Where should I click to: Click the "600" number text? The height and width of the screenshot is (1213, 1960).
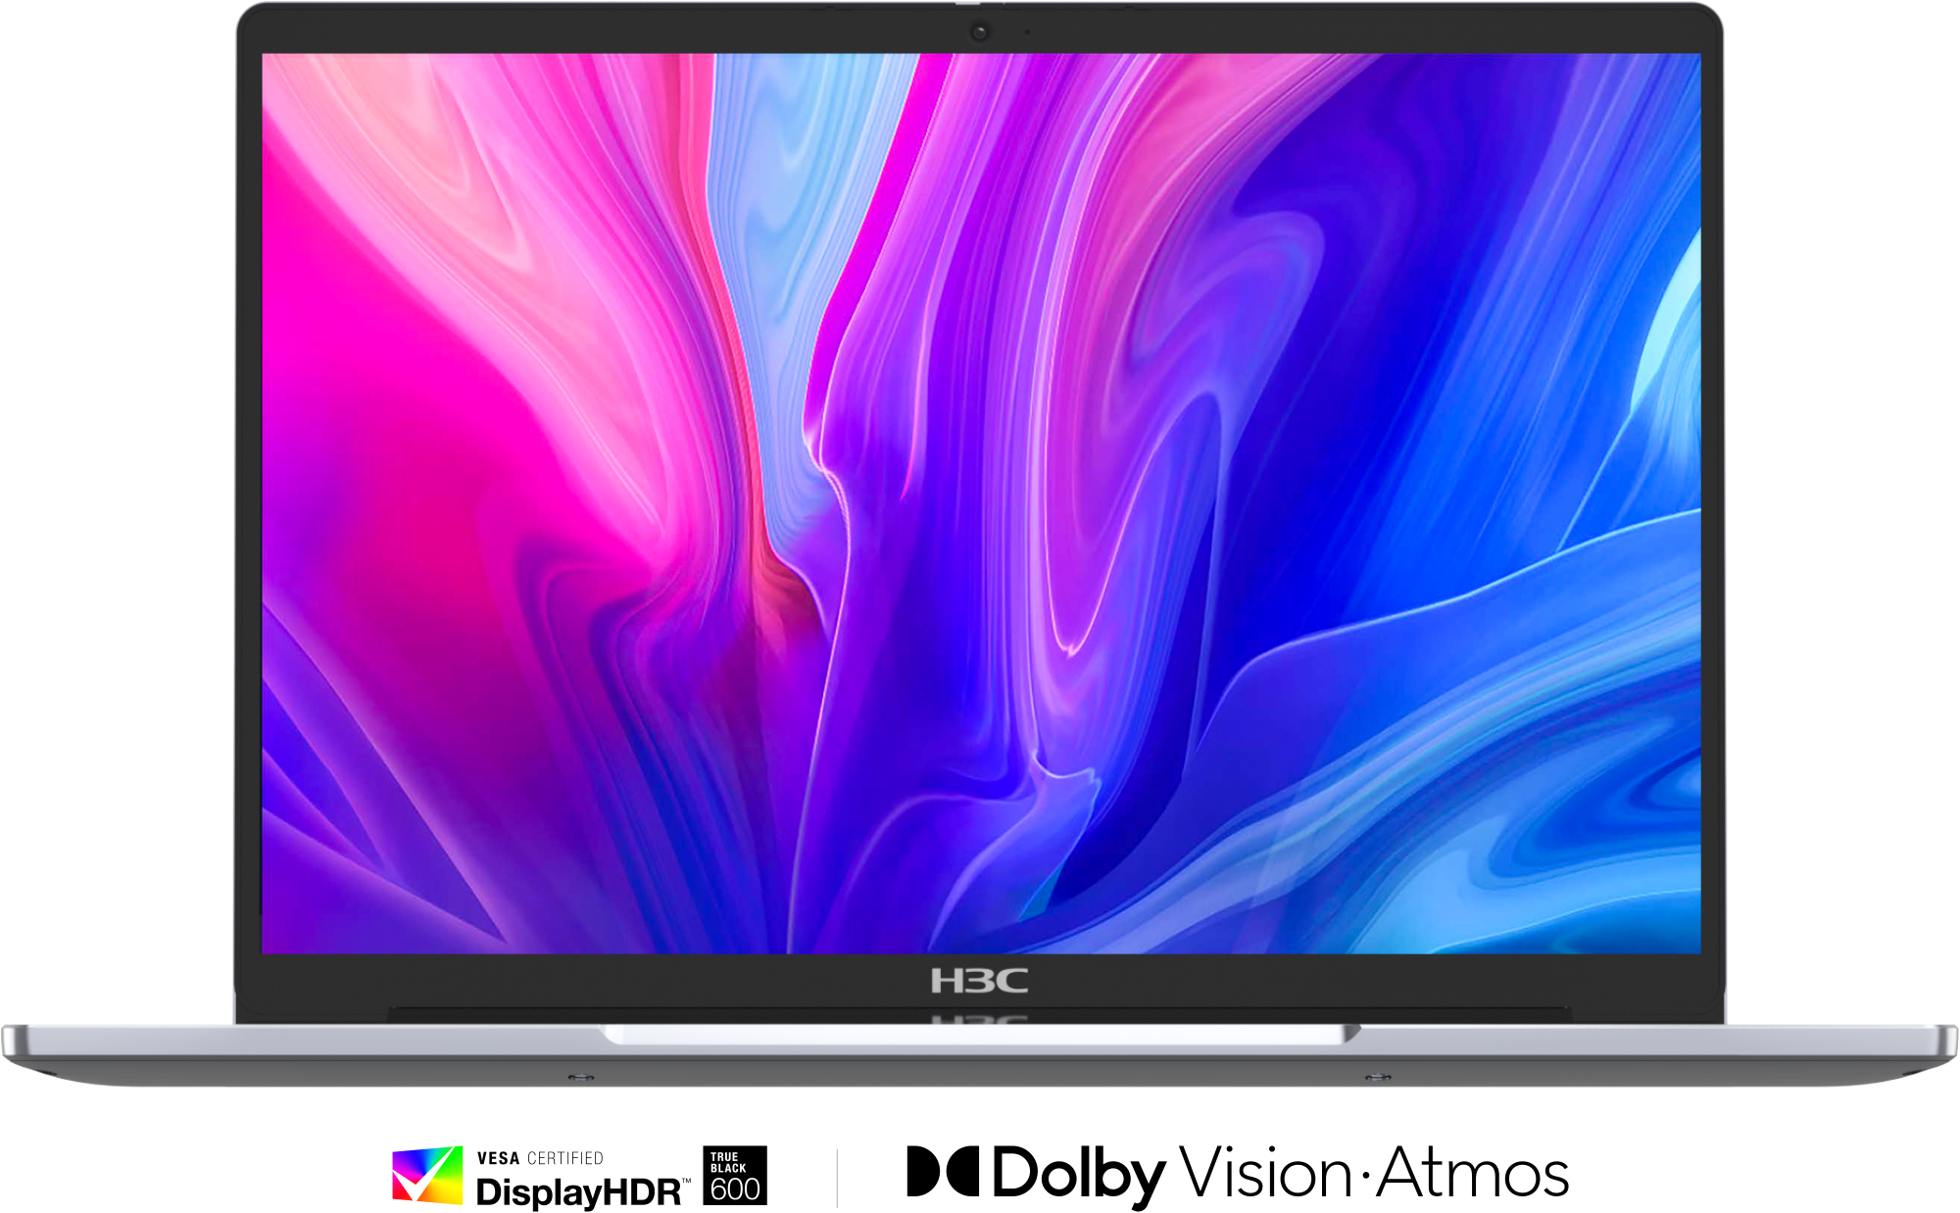pyautogui.click(x=734, y=1189)
